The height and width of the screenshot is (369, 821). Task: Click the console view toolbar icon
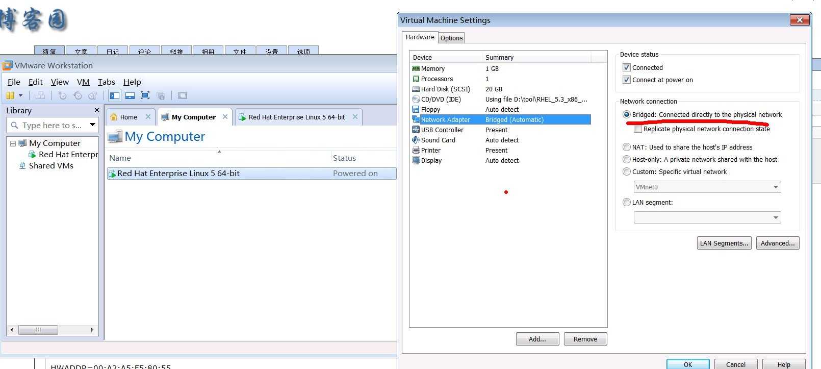[182, 95]
